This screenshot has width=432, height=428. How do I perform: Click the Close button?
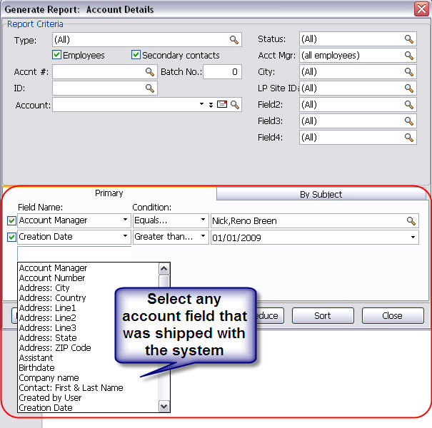tap(392, 315)
